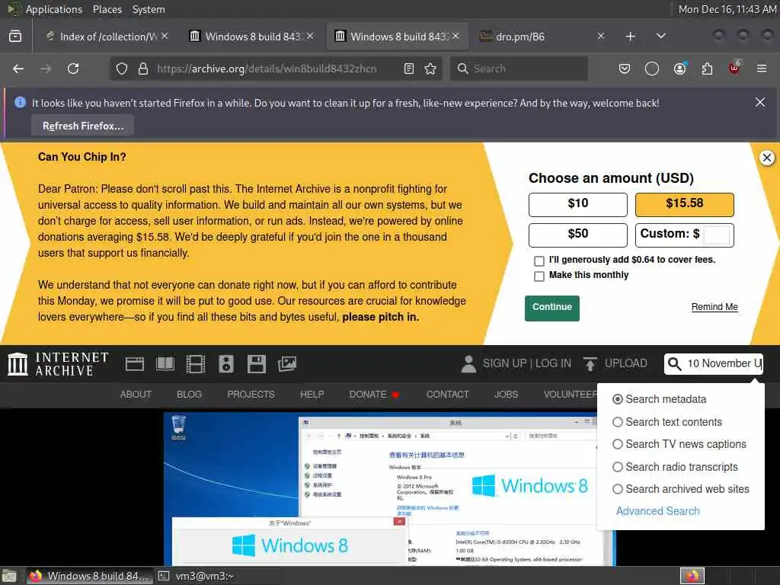This screenshot has width=780, height=585.
Task: Click the Refresh Firefox… button
Action: pos(82,126)
